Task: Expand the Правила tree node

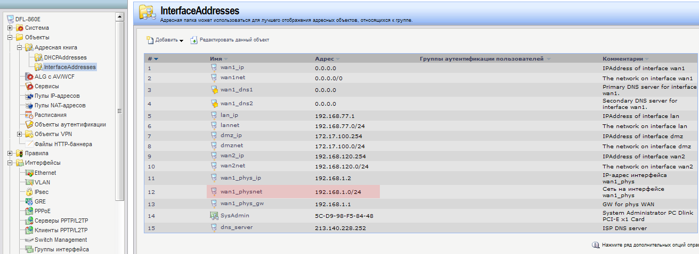Action: tap(10, 153)
